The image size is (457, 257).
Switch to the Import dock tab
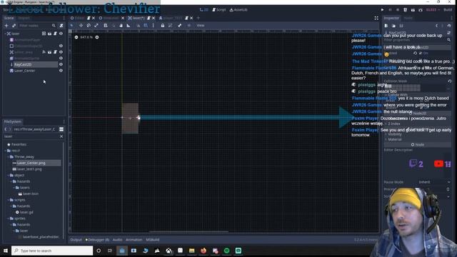click(24, 18)
